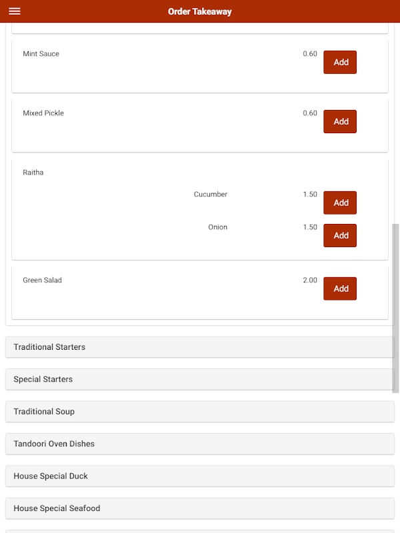Image resolution: width=400 pixels, height=533 pixels.
Task: Select the Raitha item heading
Action: pyautogui.click(x=33, y=173)
